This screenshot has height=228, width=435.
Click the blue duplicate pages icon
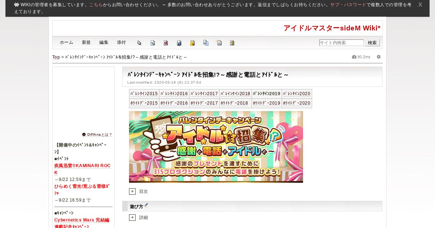(206, 43)
